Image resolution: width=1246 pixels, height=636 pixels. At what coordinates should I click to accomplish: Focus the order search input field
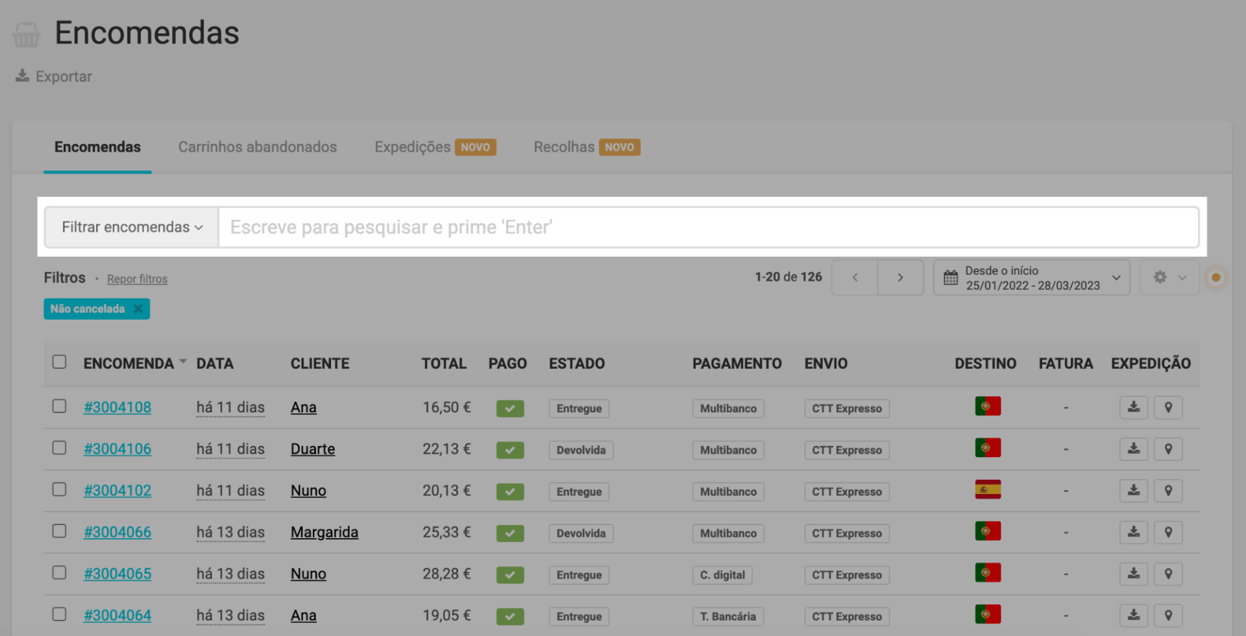(x=707, y=228)
